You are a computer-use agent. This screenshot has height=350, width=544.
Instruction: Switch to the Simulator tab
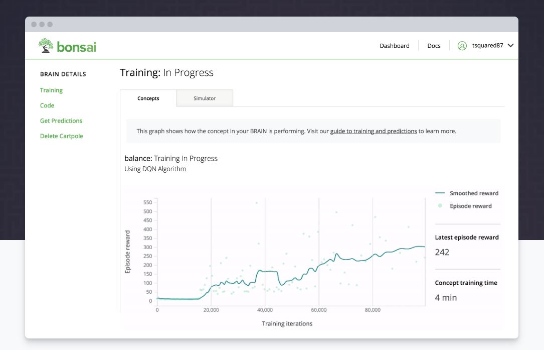coord(205,98)
